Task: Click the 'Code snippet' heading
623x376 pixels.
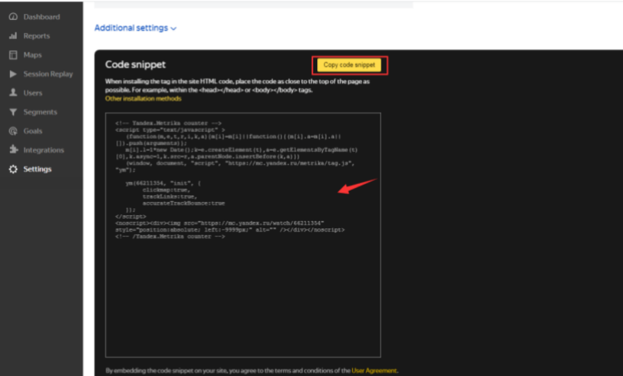Action: (x=135, y=64)
